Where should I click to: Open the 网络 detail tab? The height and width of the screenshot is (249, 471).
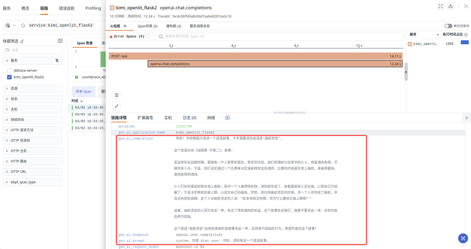tap(211, 118)
